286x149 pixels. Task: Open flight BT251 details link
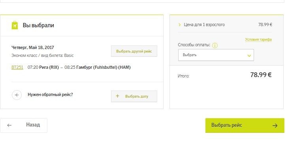pyautogui.click(x=17, y=67)
